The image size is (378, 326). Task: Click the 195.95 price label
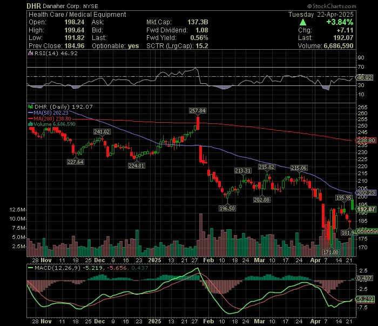(x=344, y=198)
